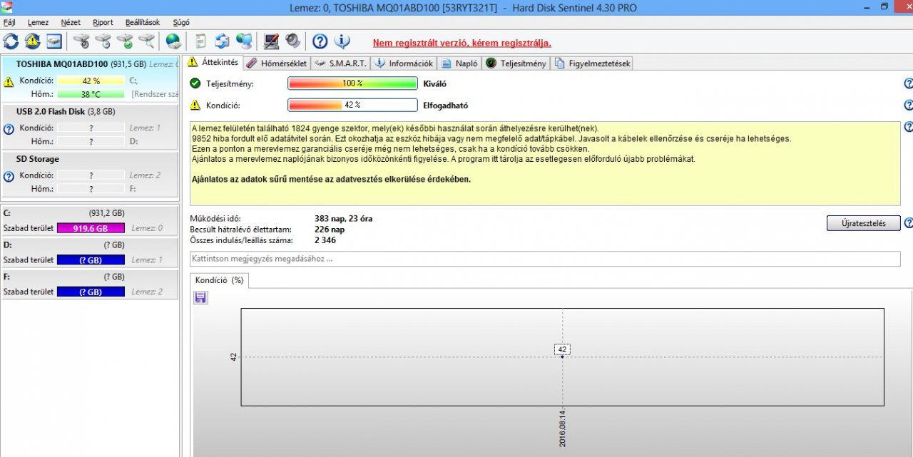This screenshot has width=913, height=457.
Task: Open the report document toolbar icon
Action: [200, 41]
